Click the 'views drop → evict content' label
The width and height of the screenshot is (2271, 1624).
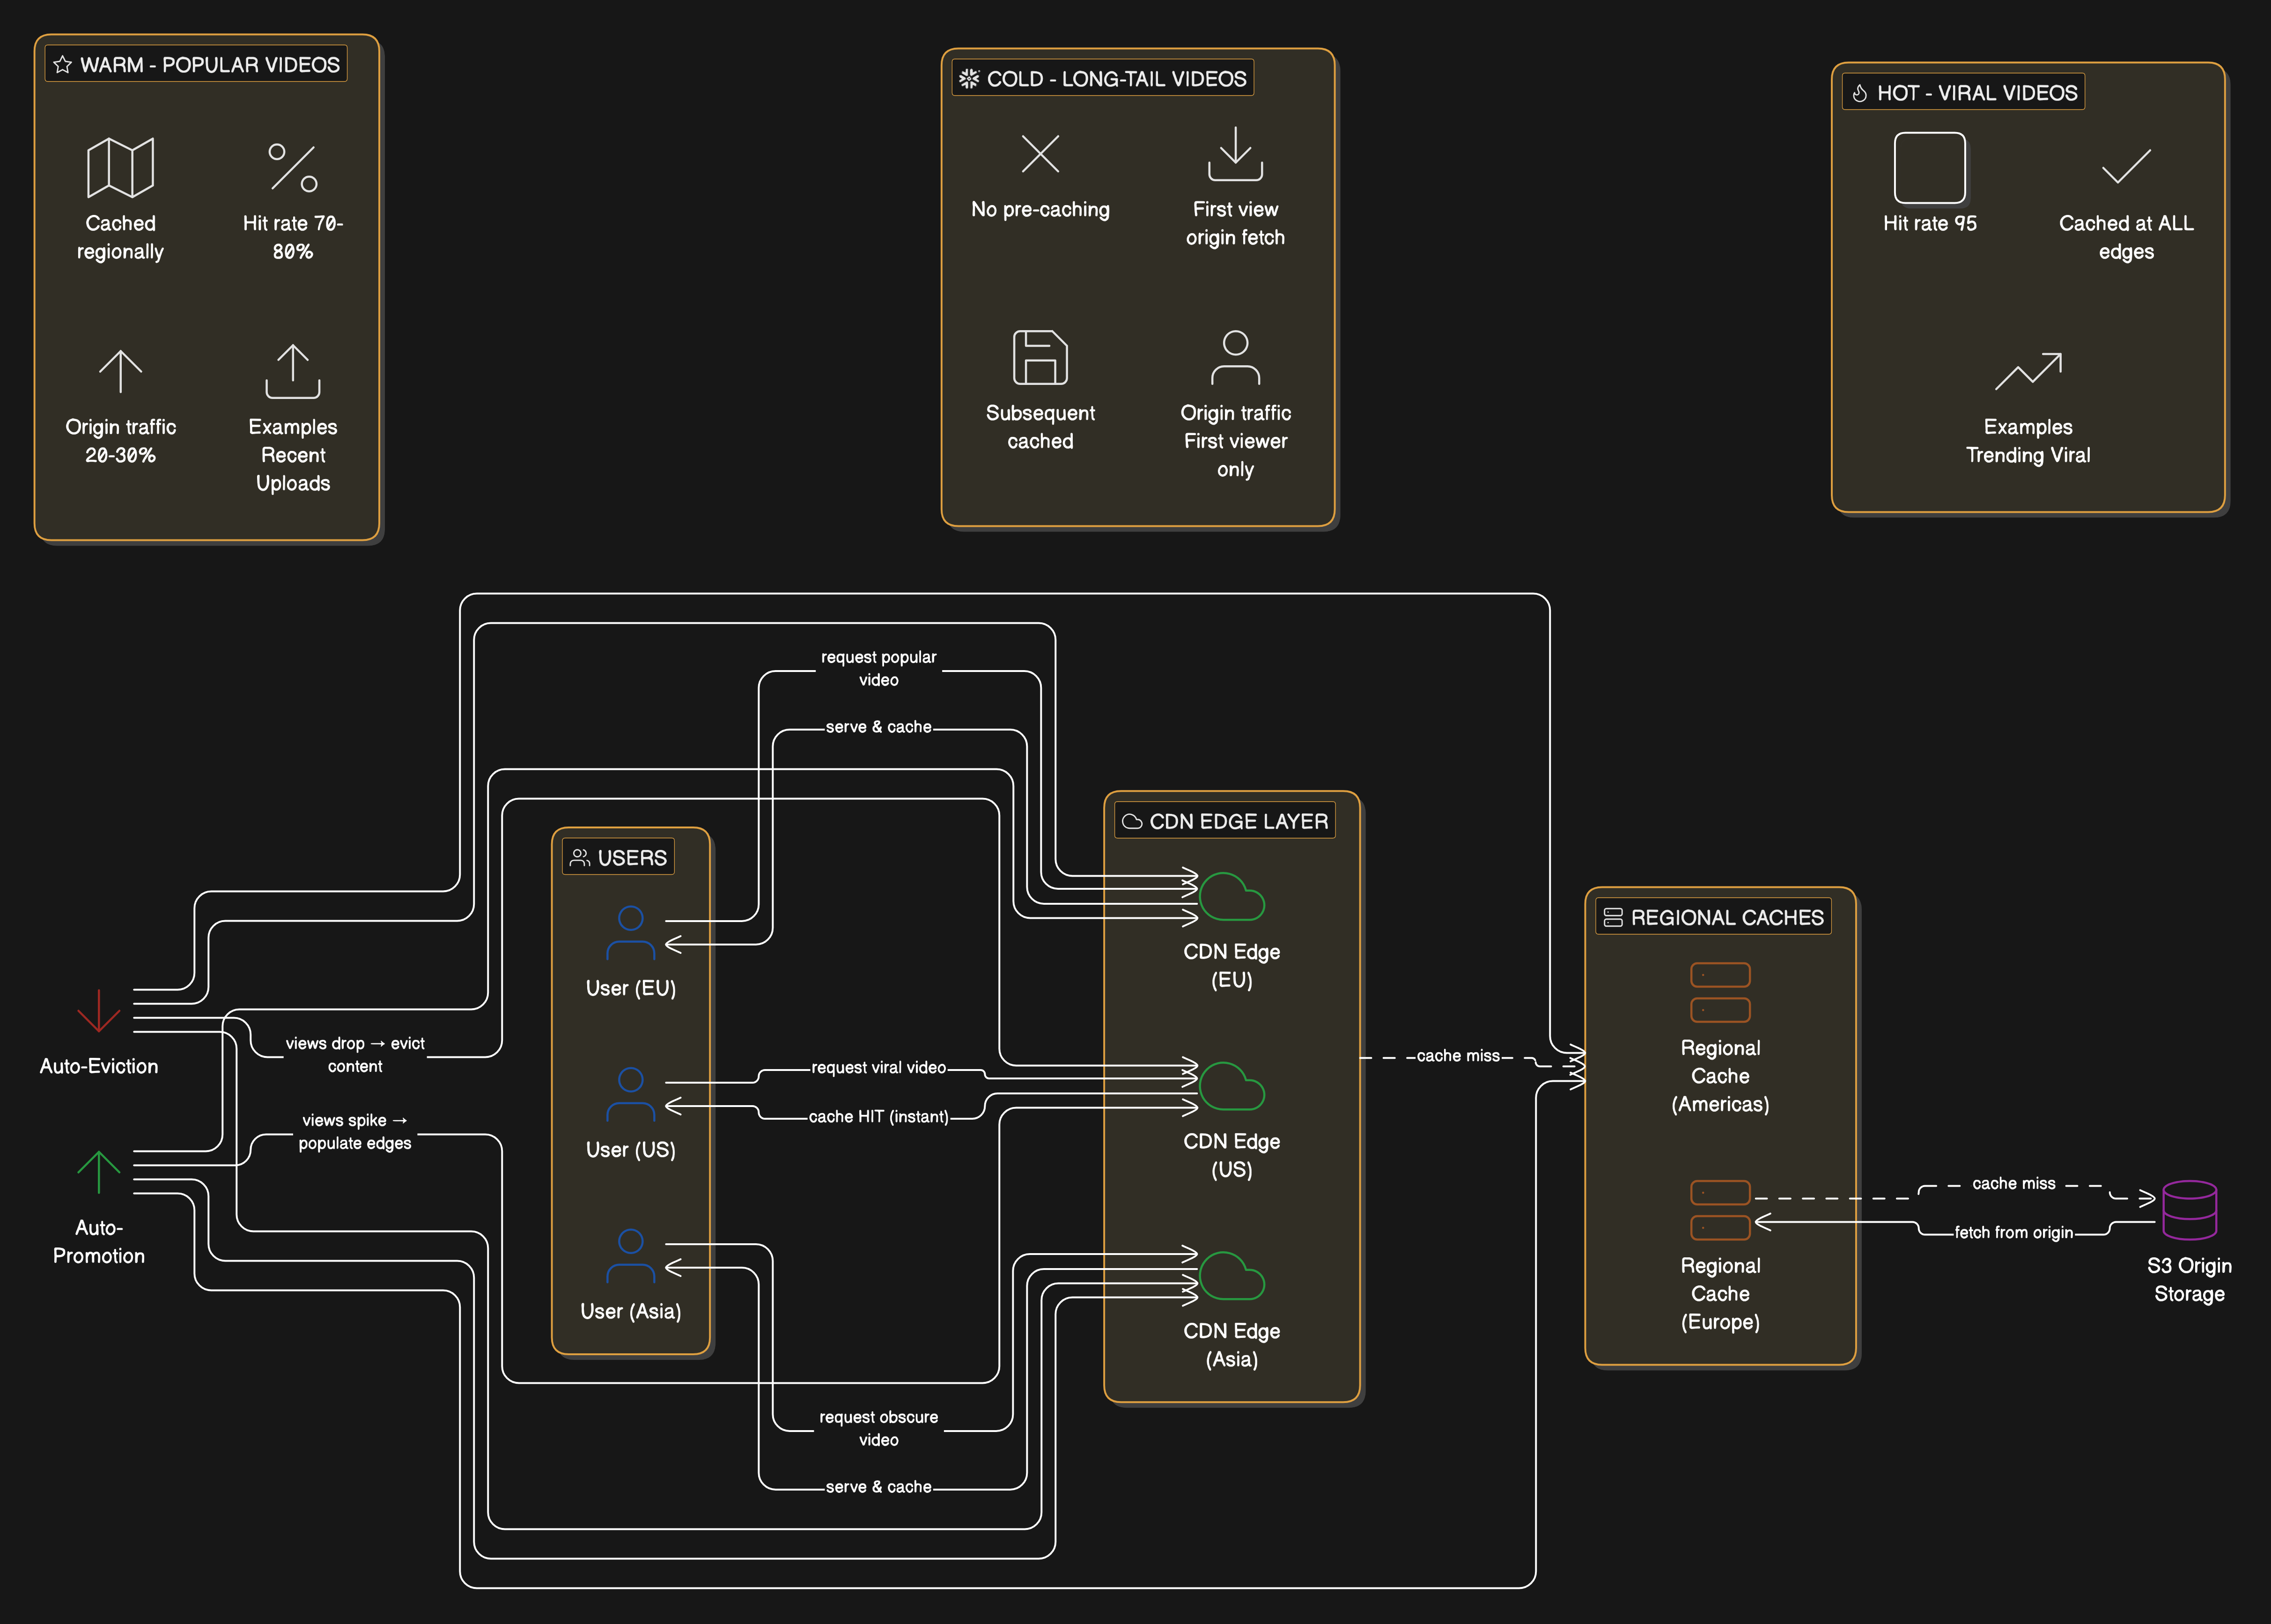[355, 1054]
